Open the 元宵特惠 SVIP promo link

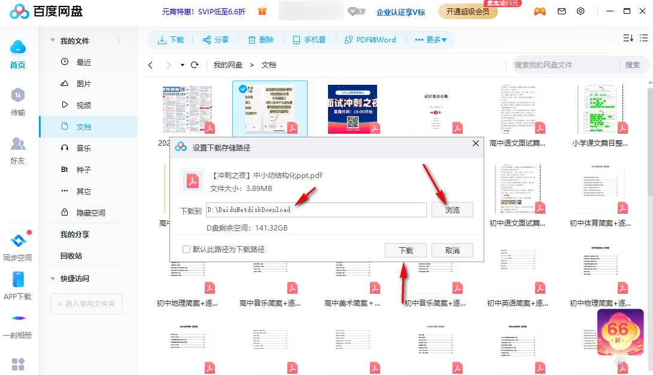click(204, 11)
